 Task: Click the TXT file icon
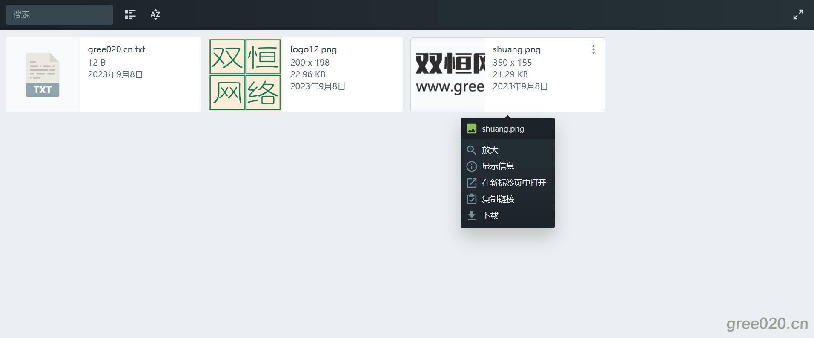click(x=43, y=75)
